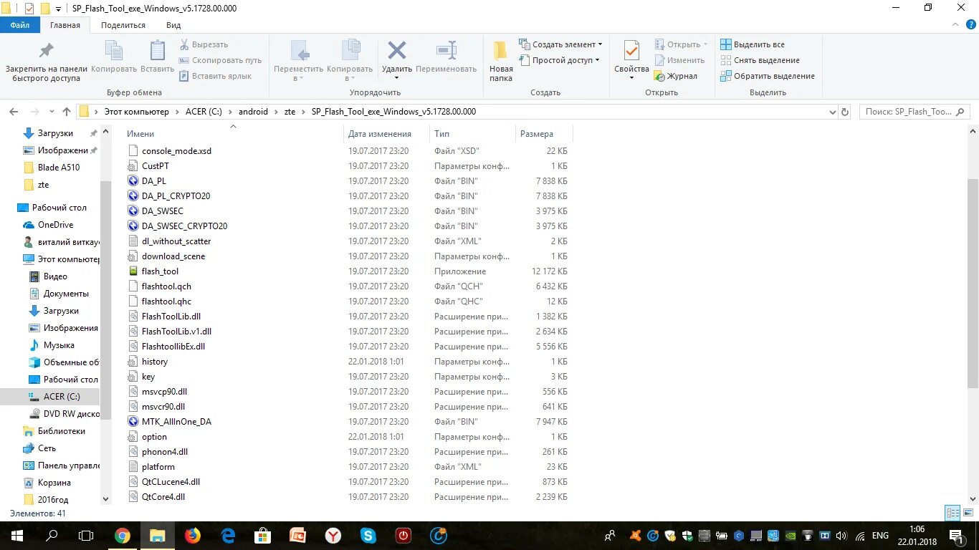979x550 pixels.
Task: Sort by the Размера column header
Action: pos(537,134)
